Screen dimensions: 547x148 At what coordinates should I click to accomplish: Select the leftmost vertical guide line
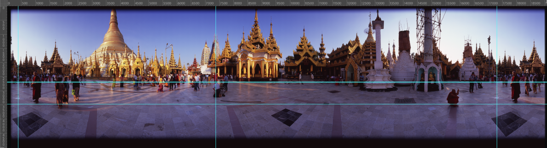[x=18, y=77]
